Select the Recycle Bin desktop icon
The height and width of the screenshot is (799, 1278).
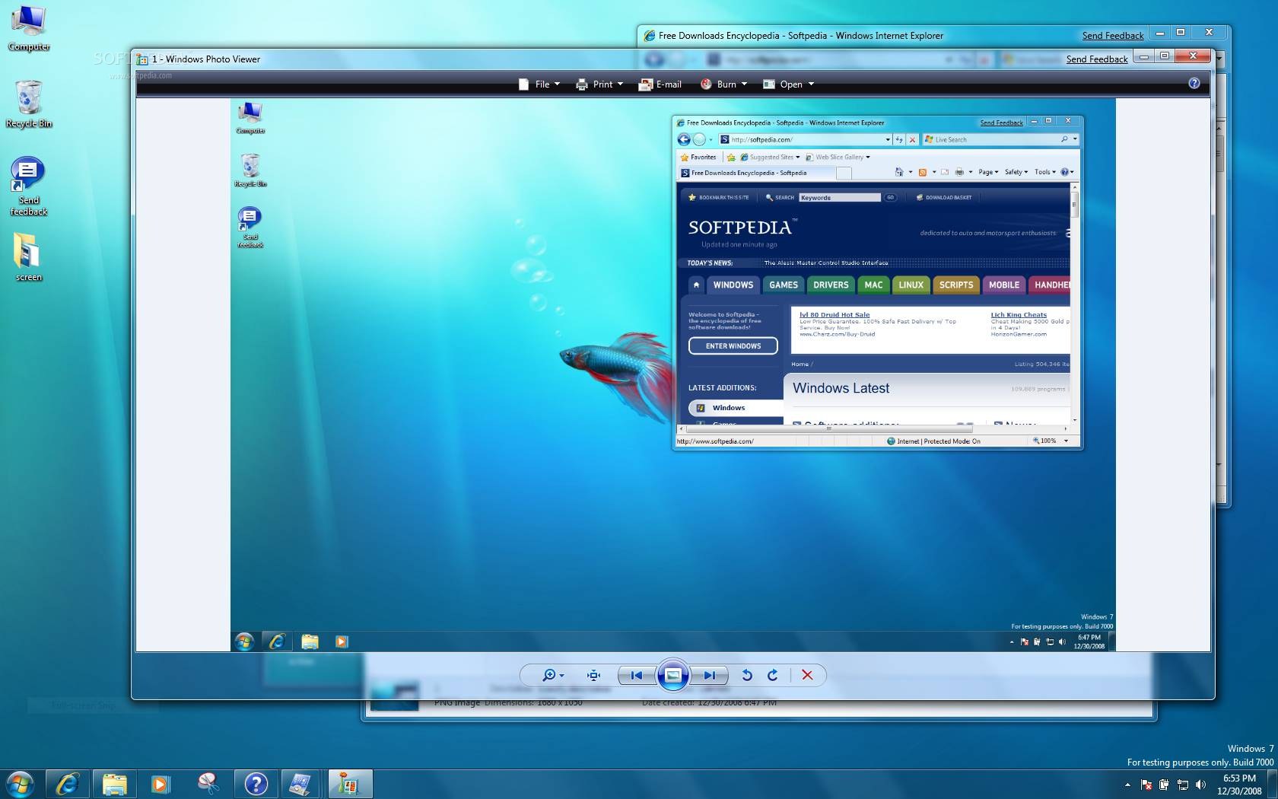(x=29, y=103)
